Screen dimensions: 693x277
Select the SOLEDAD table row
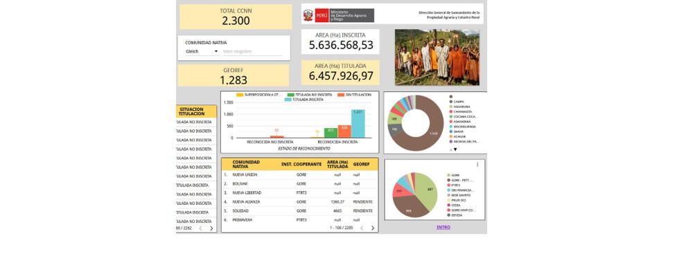(299, 211)
